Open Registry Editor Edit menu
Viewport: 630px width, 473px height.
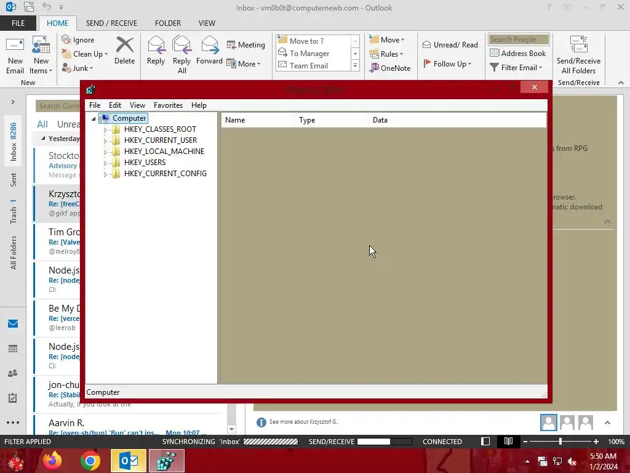click(115, 105)
